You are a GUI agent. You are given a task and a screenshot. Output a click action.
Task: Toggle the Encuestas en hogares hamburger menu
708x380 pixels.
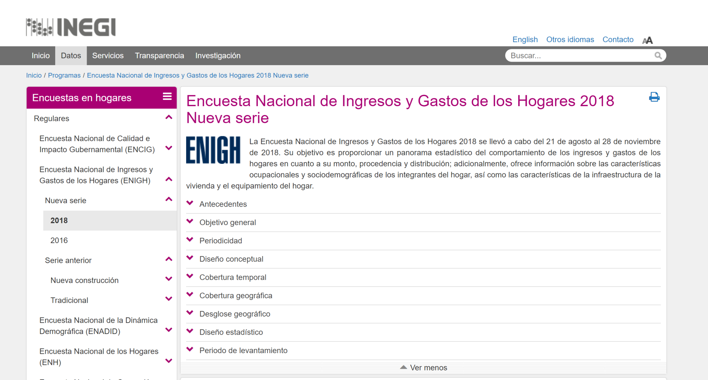(167, 96)
